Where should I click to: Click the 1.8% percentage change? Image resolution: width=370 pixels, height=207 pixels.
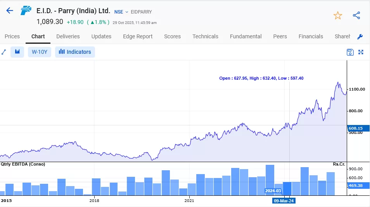[x=98, y=22]
